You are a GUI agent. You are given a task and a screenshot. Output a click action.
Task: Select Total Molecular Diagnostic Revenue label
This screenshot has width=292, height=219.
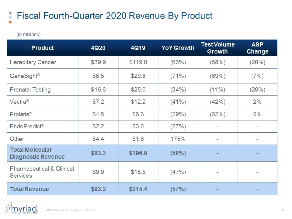click(x=37, y=153)
